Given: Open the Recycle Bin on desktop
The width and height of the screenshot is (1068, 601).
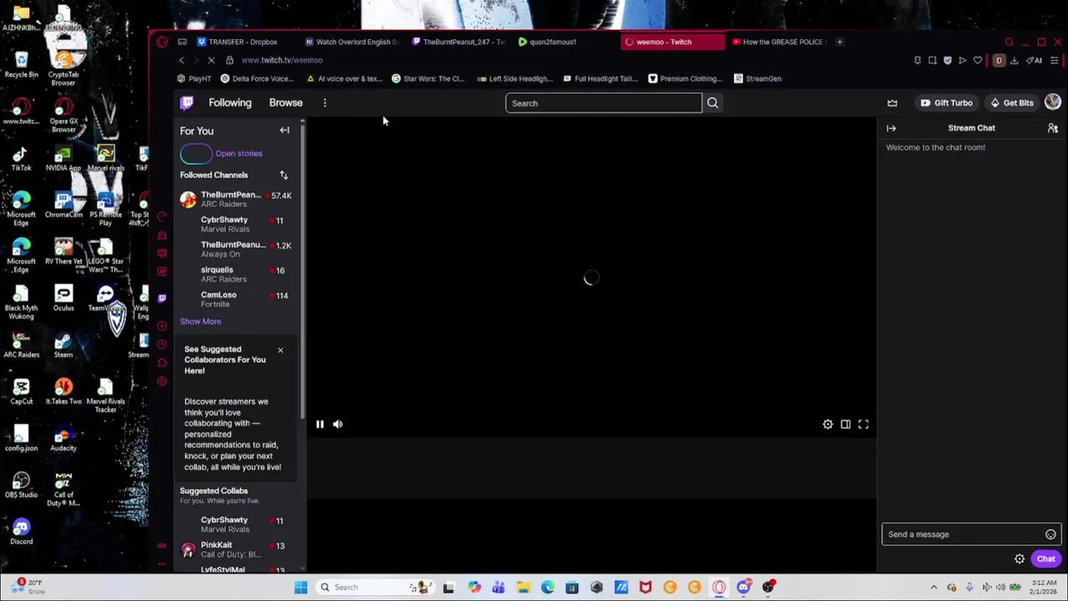Looking at the screenshot, I should [21, 63].
